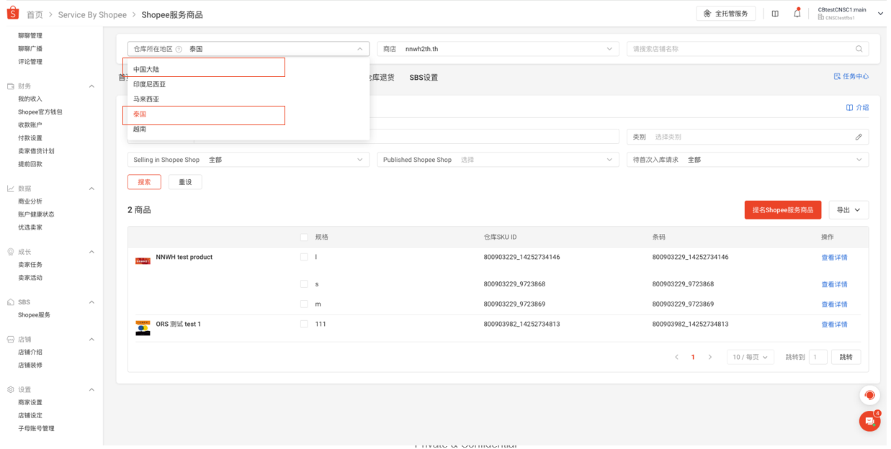
Task: Click the pencil edit icon in the category field
Action: 859,137
